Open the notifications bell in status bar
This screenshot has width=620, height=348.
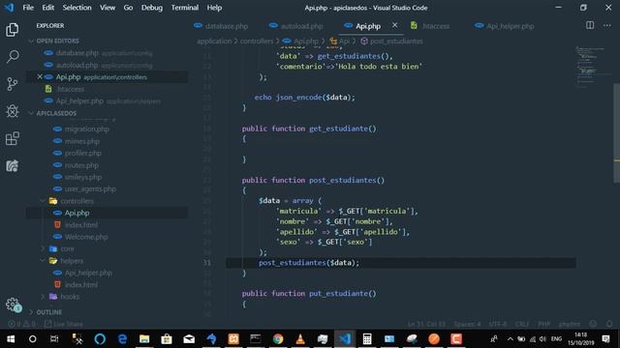(x=609, y=324)
